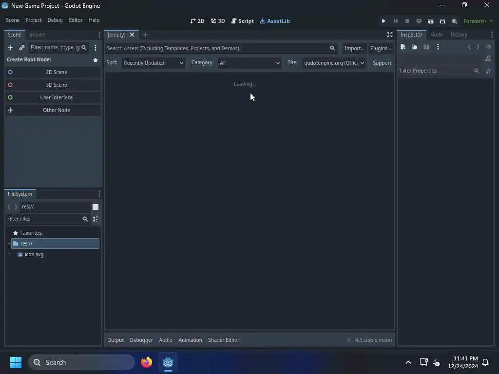Click the Import... assets button
The width and height of the screenshot is (499, 374).
coord(354,48)
